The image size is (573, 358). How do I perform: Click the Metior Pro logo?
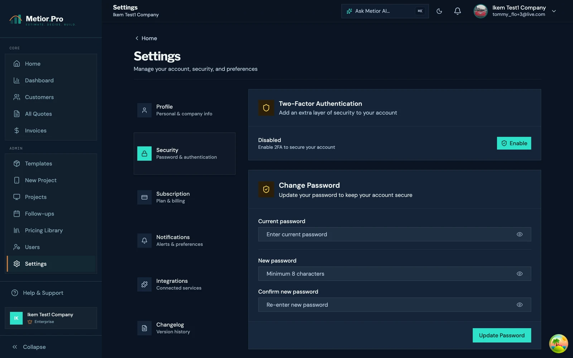[42, 20]
